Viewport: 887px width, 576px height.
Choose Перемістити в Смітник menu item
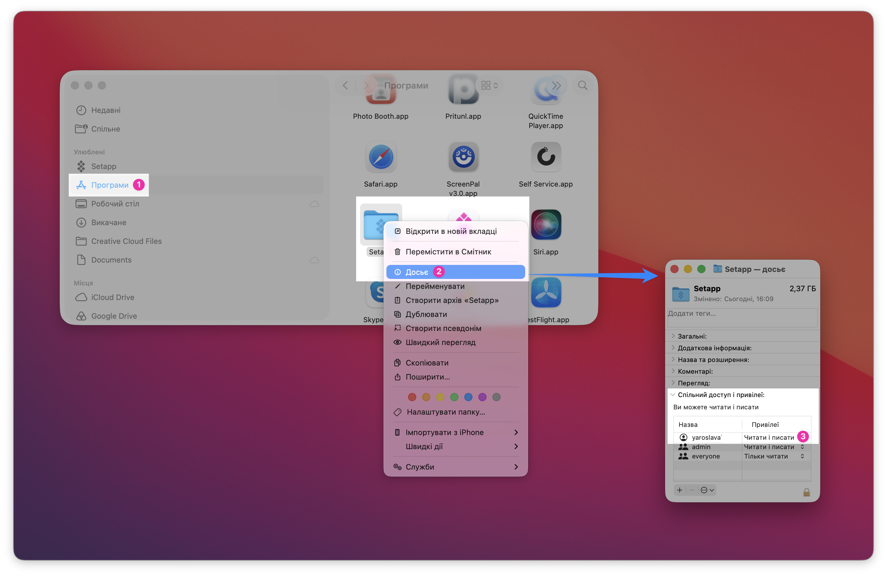point(456,252)
